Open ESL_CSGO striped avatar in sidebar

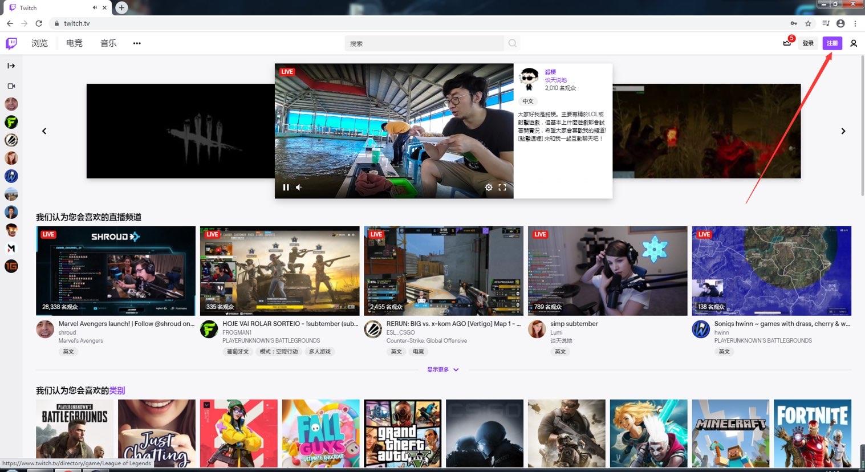tap(11, 140)
